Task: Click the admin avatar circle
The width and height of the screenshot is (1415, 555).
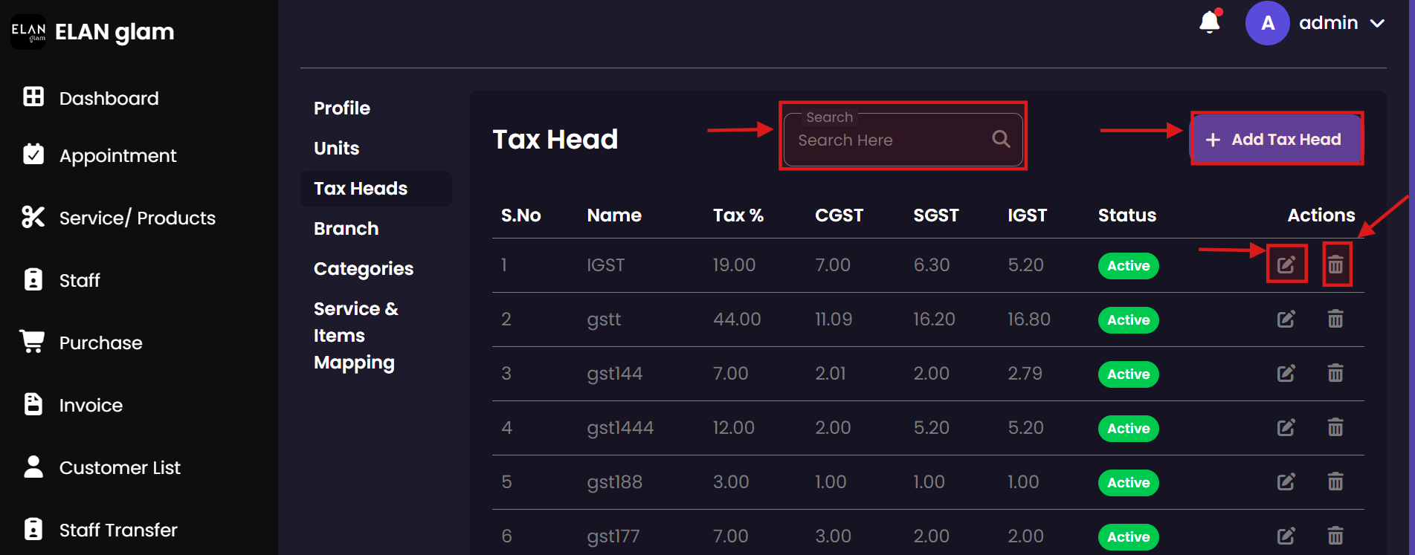Action: [1267, 23]
